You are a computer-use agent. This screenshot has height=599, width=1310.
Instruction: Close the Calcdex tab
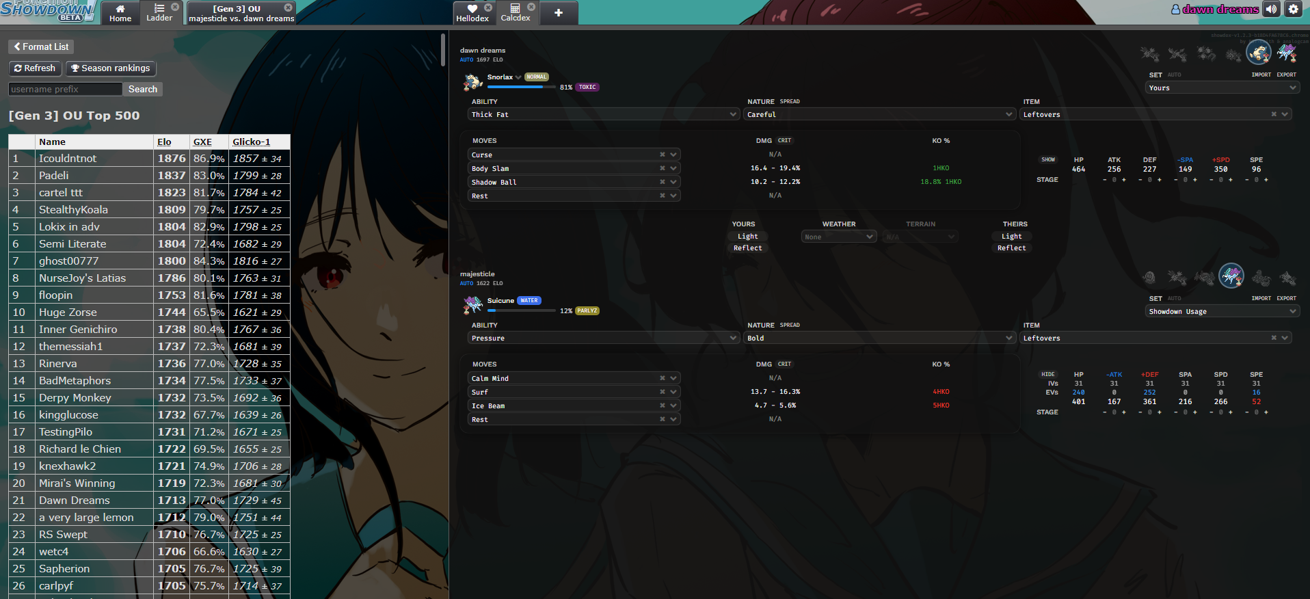tap(531, 7)
